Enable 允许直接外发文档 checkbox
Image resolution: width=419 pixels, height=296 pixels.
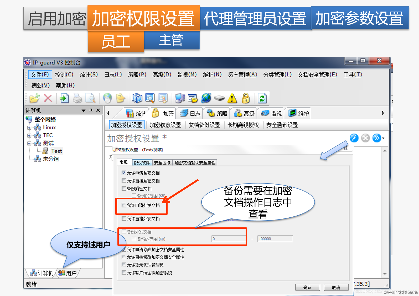pos(124,218)
